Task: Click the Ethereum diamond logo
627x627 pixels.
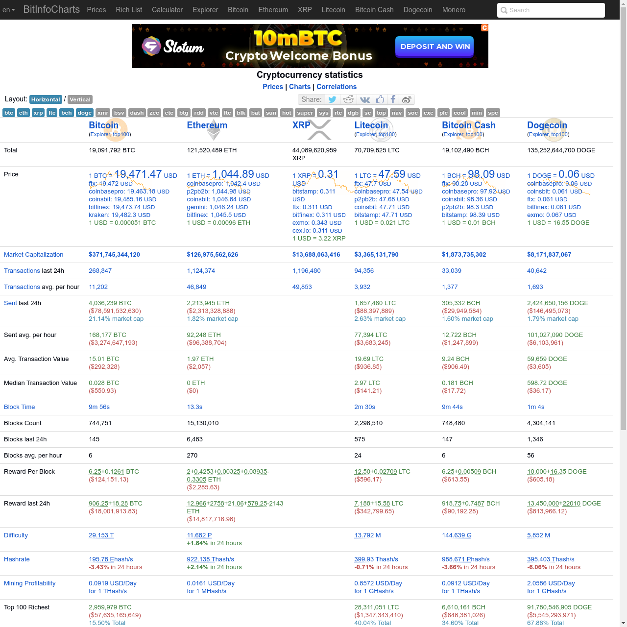Action: [213, 130]
